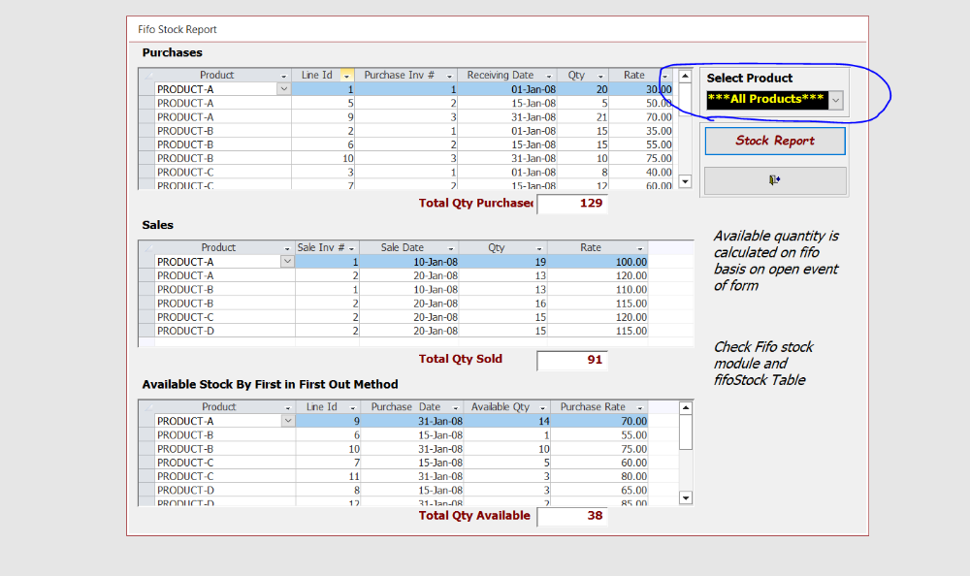Image resolution: width=970 pixels, height=576 pixels.
Task: Click the Total Qty Sold field
Action: pyautogui.click(x=571, y=360)
